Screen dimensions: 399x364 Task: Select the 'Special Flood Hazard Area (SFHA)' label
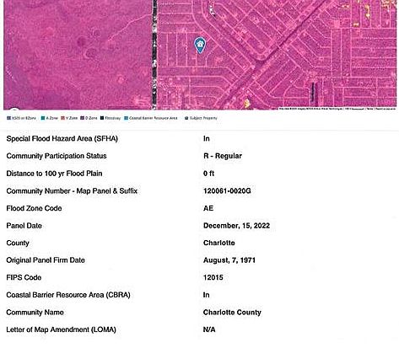coord(62,138)
